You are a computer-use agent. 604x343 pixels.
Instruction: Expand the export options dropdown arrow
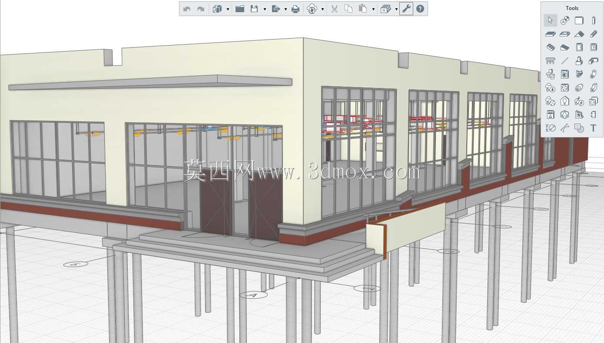285,9
